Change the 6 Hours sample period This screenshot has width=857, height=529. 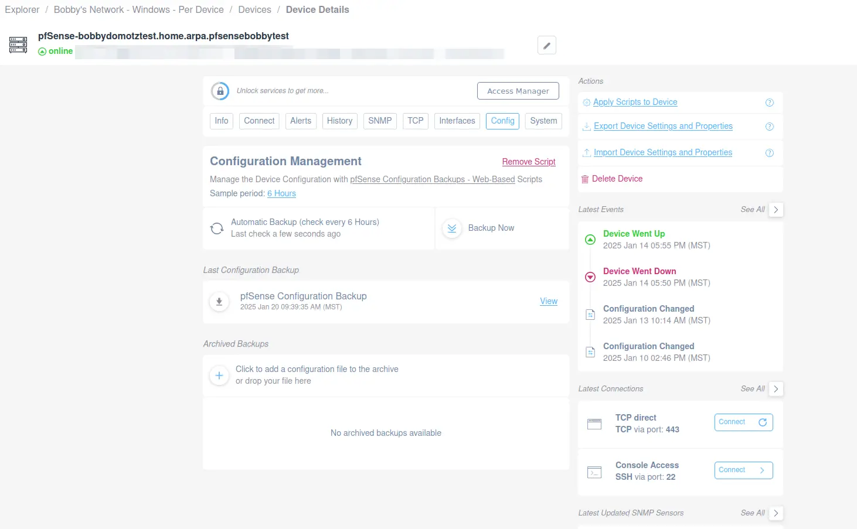click(281, 193)
